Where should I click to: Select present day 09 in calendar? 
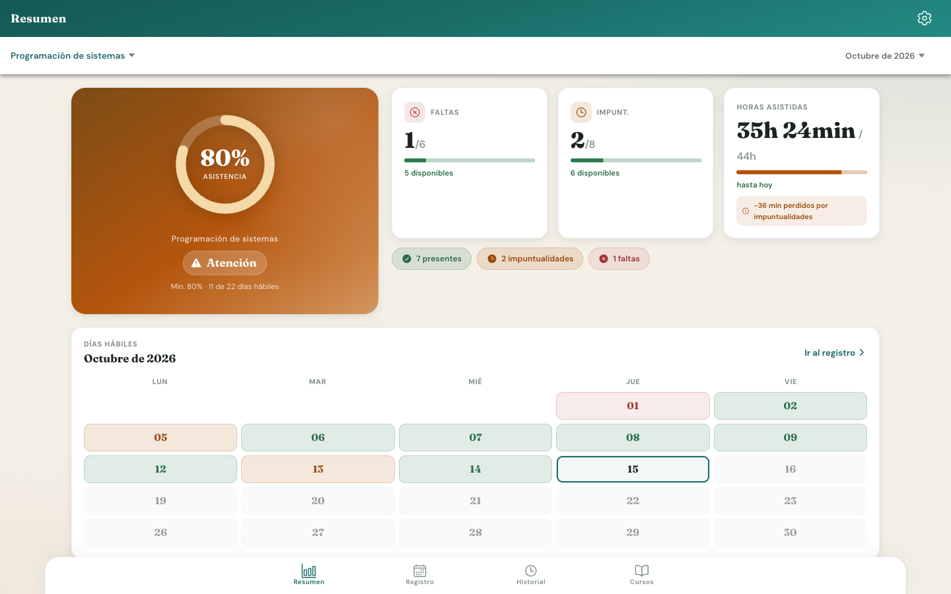pos(791,438)
